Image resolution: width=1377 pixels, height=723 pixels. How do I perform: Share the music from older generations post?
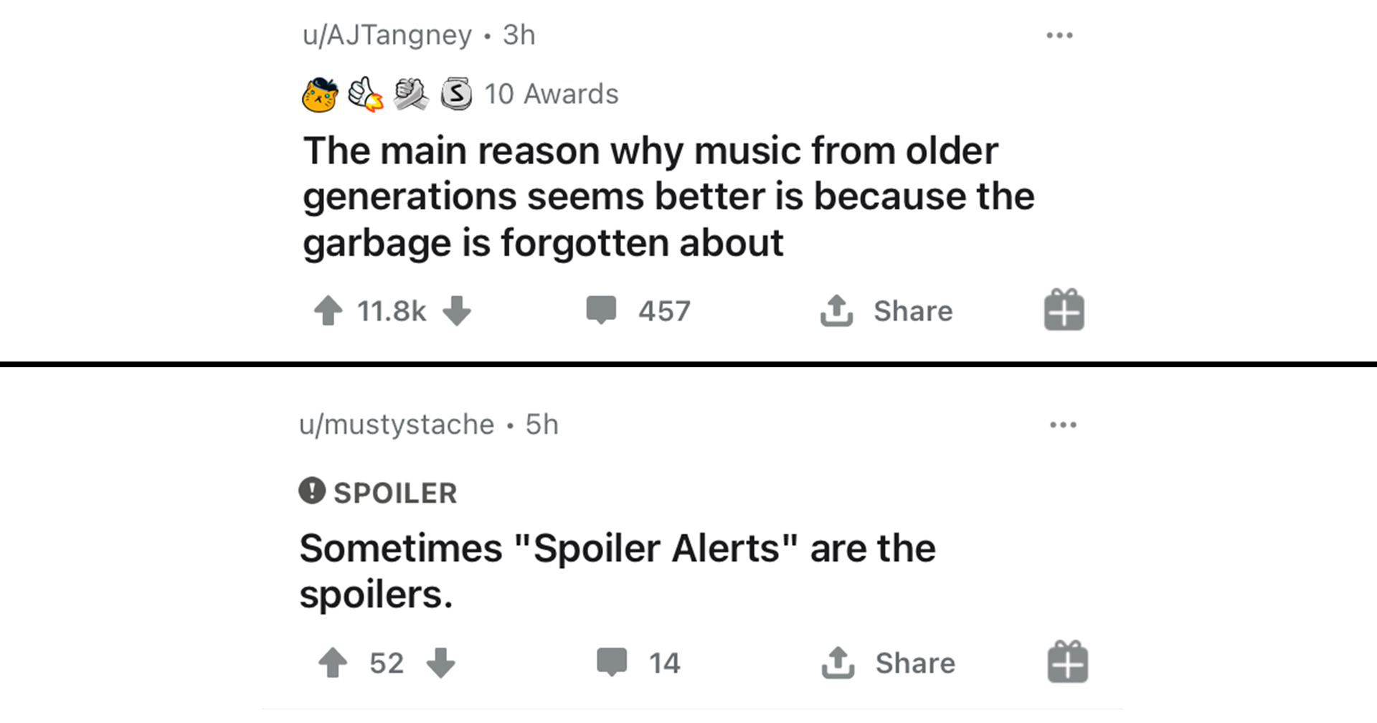(x=887, y=311)
